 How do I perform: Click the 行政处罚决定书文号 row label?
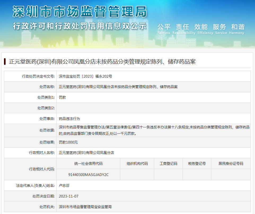point(38,76)
